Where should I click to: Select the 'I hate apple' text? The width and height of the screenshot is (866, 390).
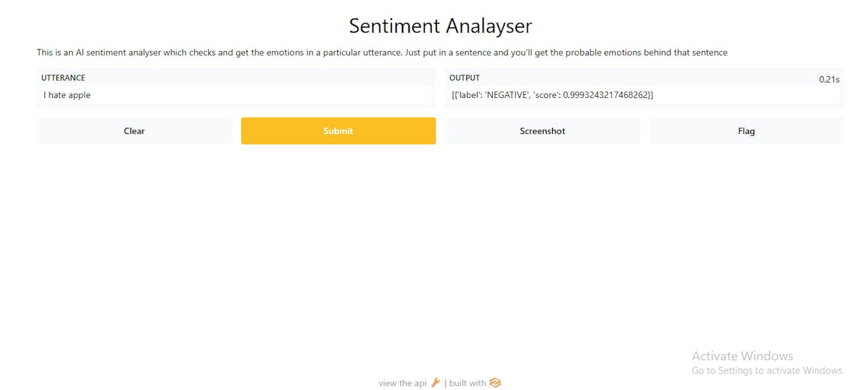point(67,95)
